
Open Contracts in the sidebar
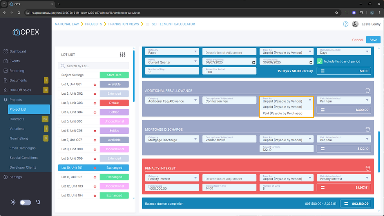[17, 119]
